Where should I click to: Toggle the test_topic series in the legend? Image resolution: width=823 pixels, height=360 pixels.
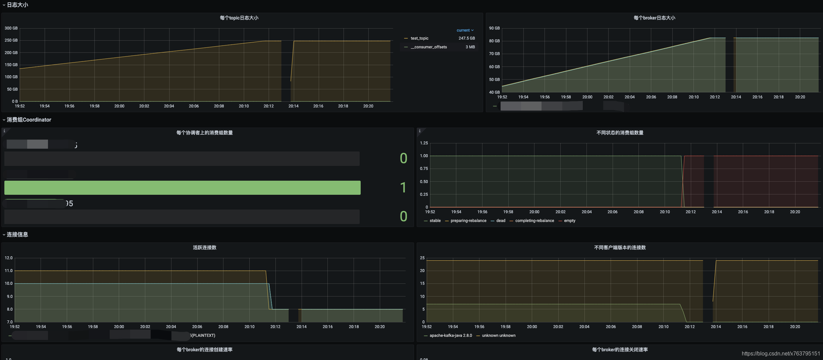(x=419, y=38)
